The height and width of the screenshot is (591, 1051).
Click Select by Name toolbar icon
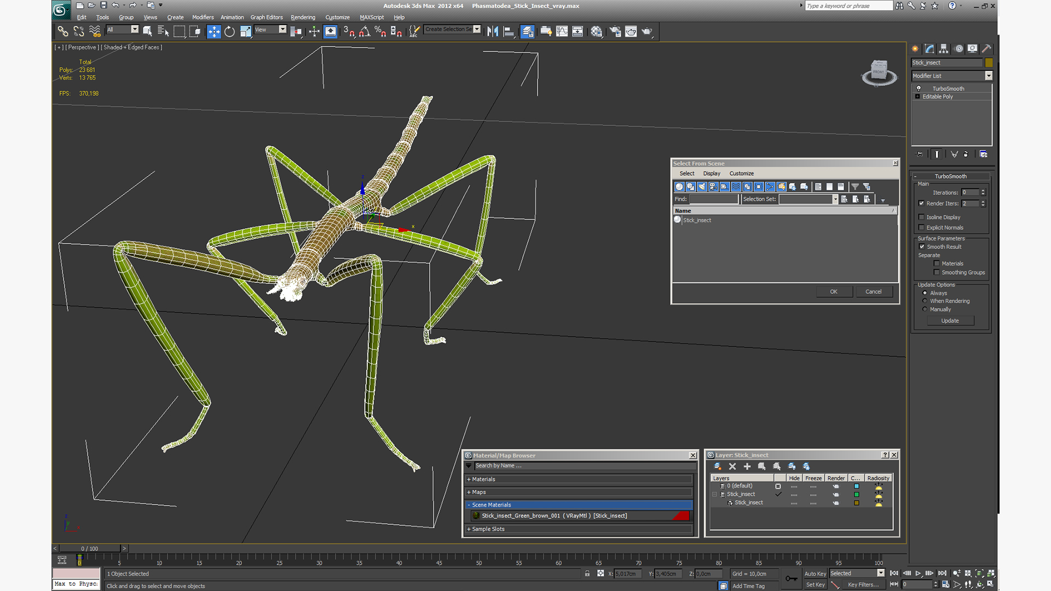pyautogui.click(x=163, y=32)
